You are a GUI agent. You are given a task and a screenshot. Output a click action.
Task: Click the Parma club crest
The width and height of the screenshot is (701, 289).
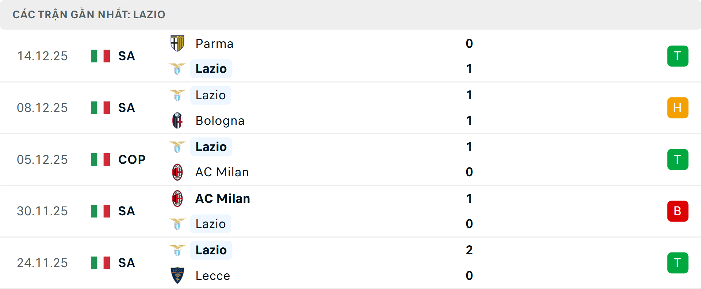(x=177, y=43)
